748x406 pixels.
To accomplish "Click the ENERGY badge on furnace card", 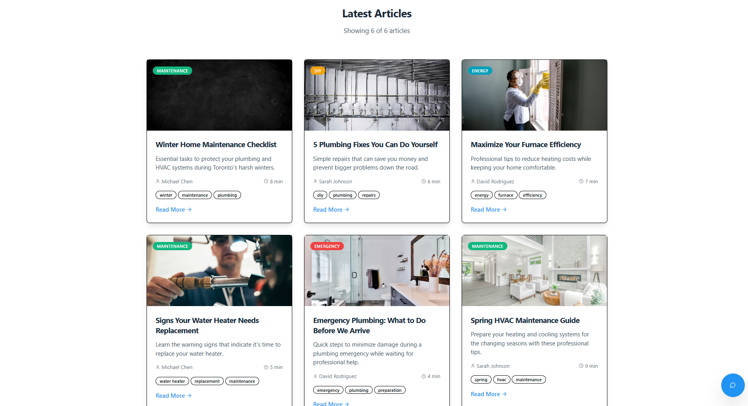I will [x=480, y=71].
